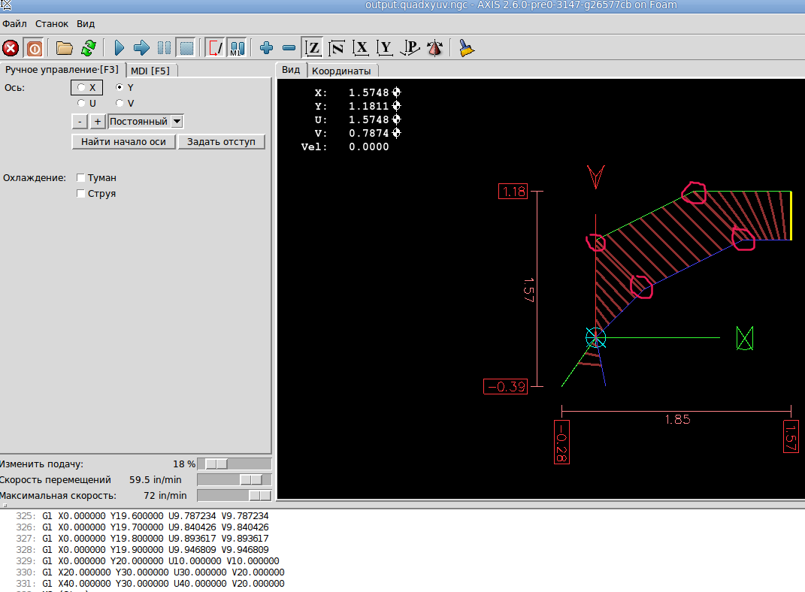The width and height of the screenshot is (805, 592).
Task: Reload the current file
Action: 89,49
